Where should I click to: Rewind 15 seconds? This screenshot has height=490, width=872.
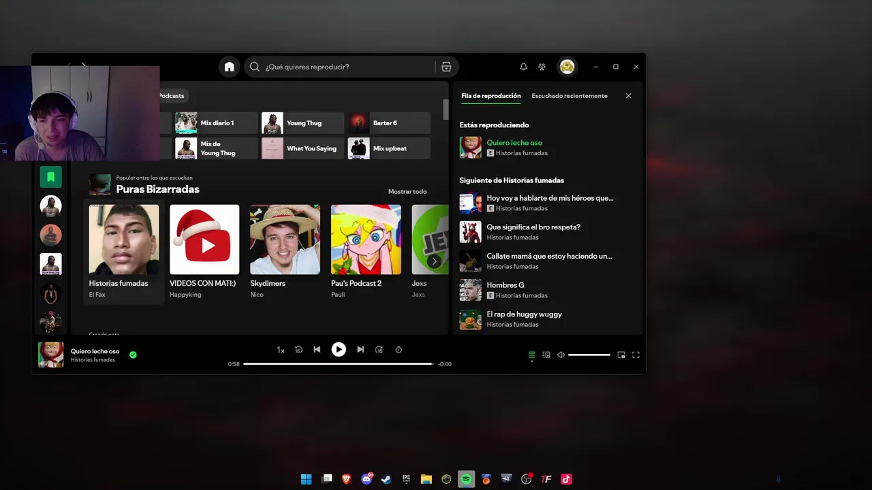point(298,350)
